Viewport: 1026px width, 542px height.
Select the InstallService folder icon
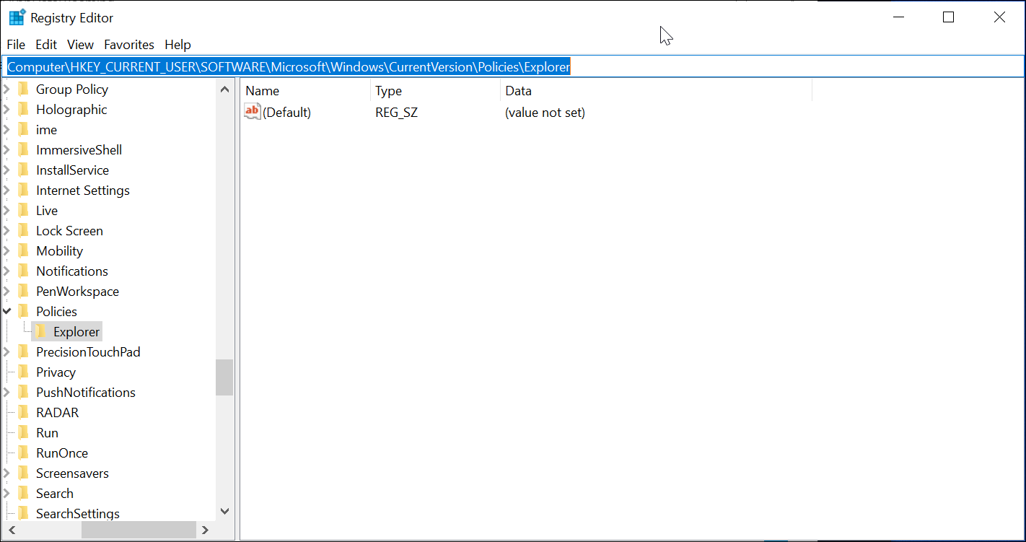pos(24,170)
